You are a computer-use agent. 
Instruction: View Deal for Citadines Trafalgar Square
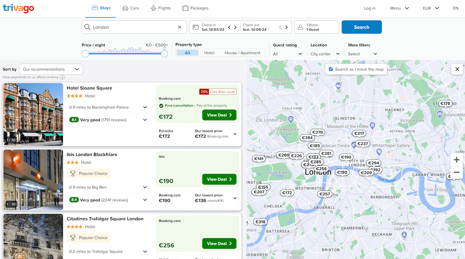point(219,244)
